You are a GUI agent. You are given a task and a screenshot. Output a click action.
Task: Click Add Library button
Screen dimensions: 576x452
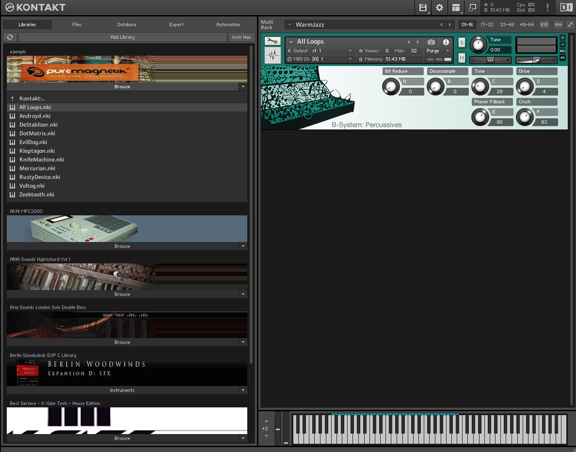123,37
